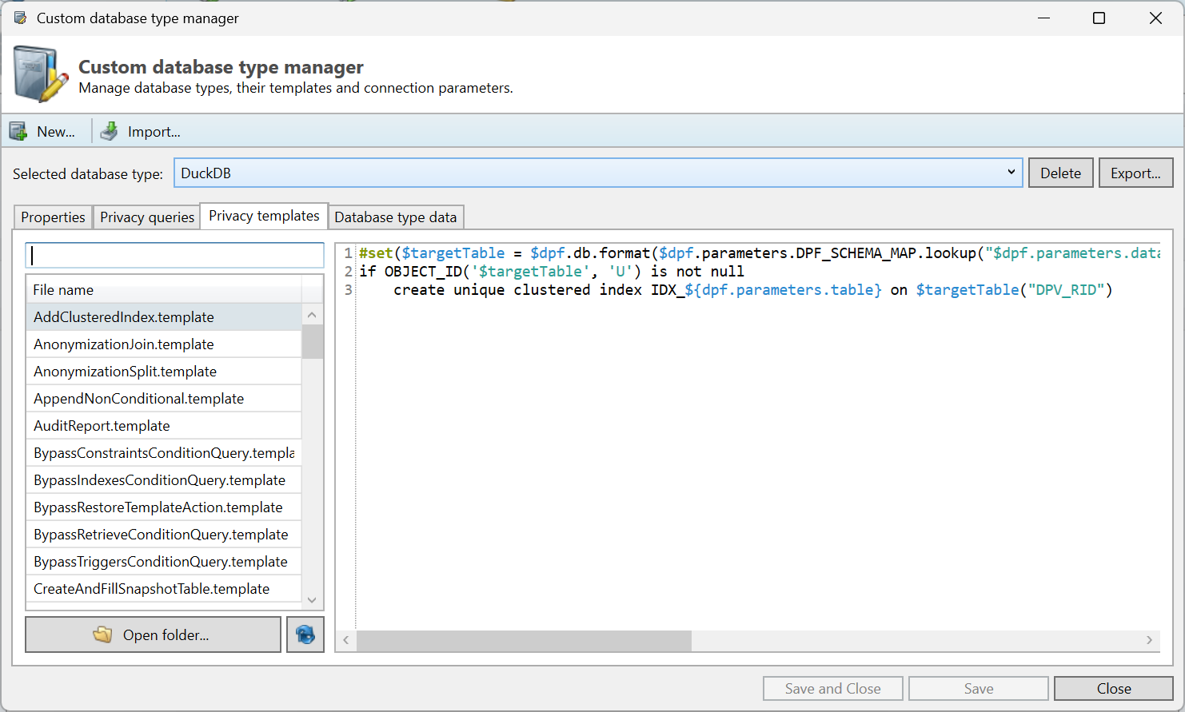Select BypassRestoreTemplateAction.template file
Screen dimensions: 1185x712
click(164, 507)
